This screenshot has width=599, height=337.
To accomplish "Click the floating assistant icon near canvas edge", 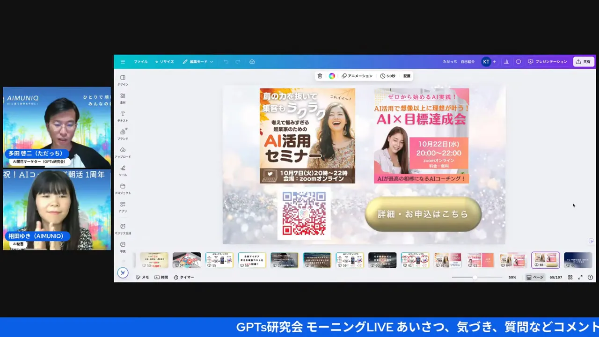I will 592,241.
